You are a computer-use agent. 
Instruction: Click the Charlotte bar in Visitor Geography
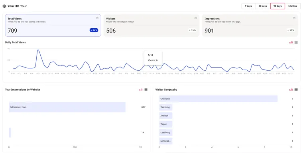(x=218, y=99)
